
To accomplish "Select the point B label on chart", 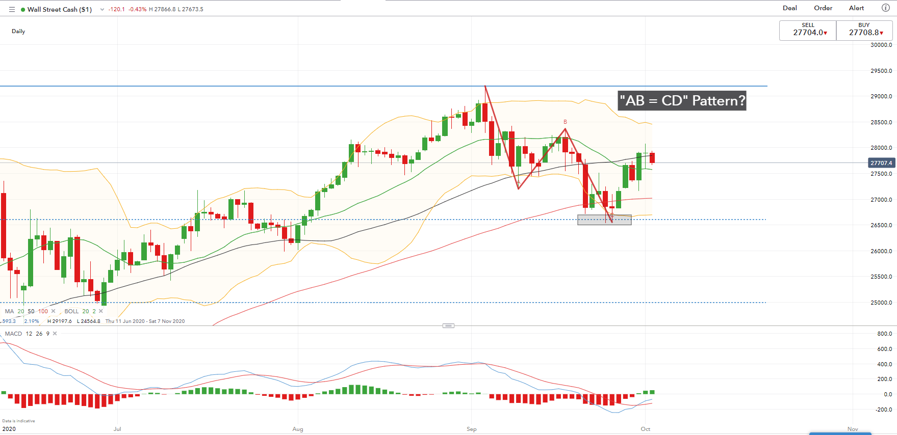I will (x=565, y=122).
